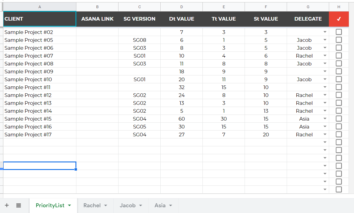Check the checkbox for Sample Project #02

click(339, 32)
